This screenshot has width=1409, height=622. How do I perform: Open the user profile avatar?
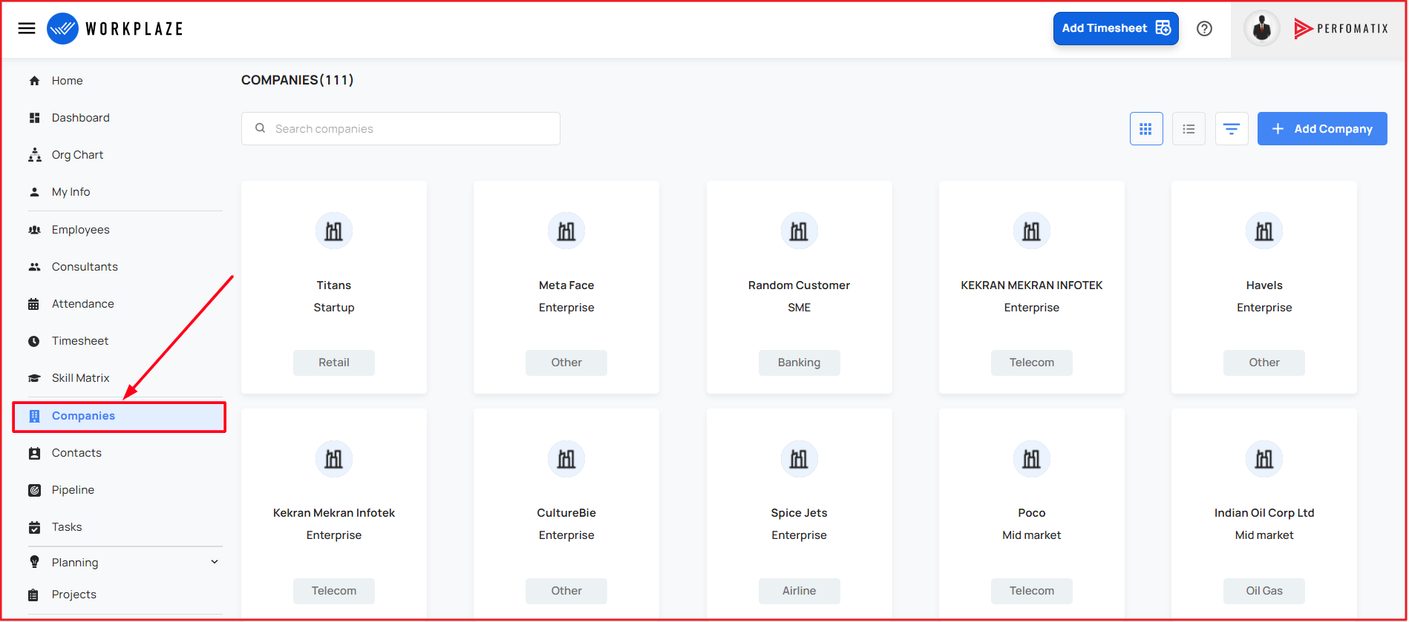(x=1261, y=29)
